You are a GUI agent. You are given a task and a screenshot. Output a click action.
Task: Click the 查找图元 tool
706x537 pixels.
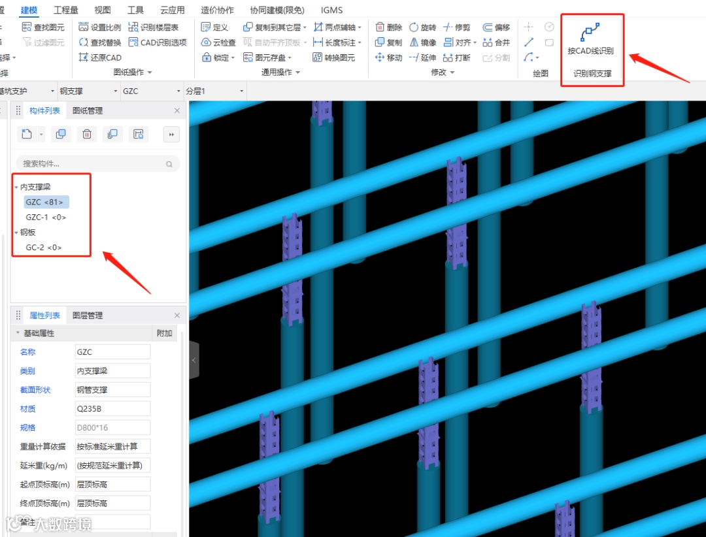[43, 27]
